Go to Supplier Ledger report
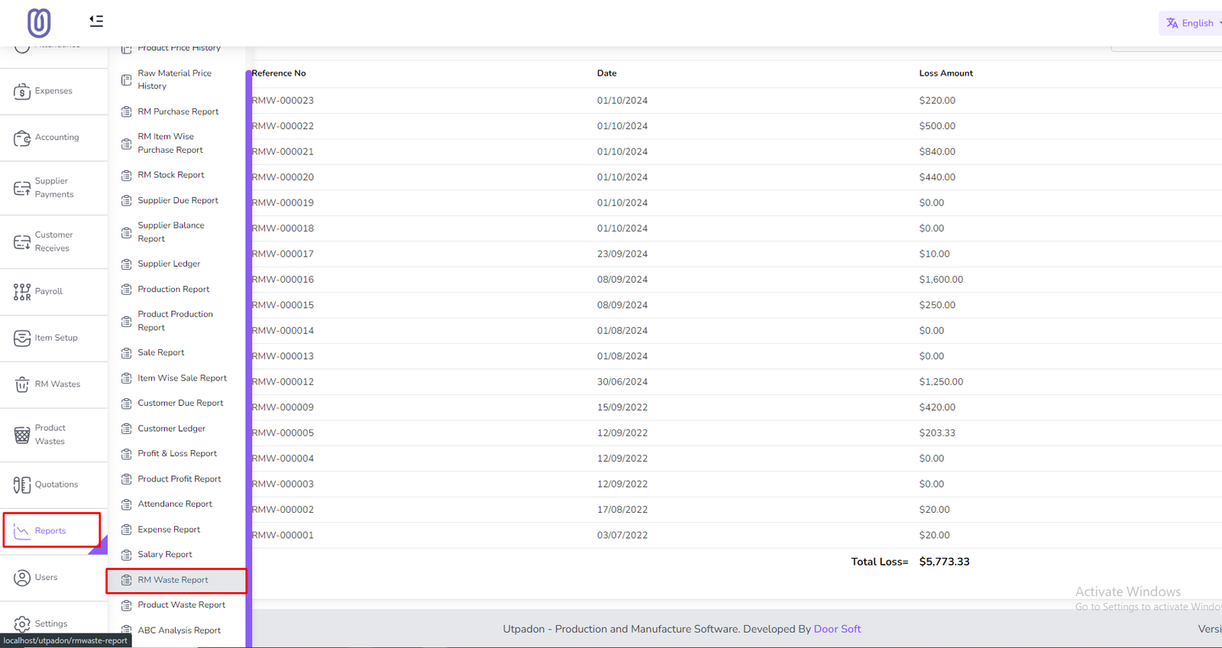The height and width of the screenshot is (648, 1222). 169,264
